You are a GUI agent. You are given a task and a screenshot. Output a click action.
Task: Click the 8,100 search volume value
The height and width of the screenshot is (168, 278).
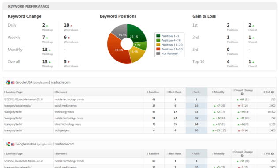[x=272, y=124]
